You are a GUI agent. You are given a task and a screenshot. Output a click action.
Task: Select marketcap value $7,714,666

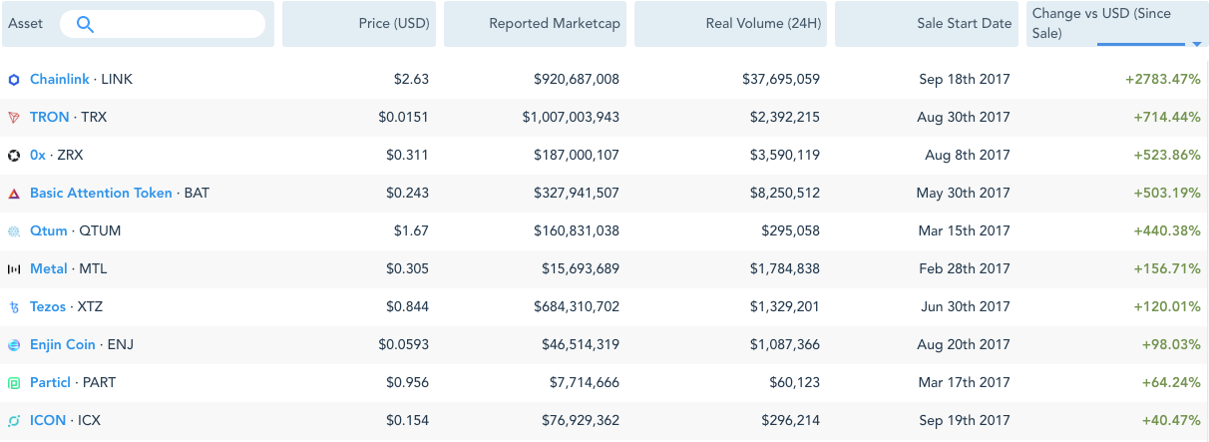click(x=585, y=383)
